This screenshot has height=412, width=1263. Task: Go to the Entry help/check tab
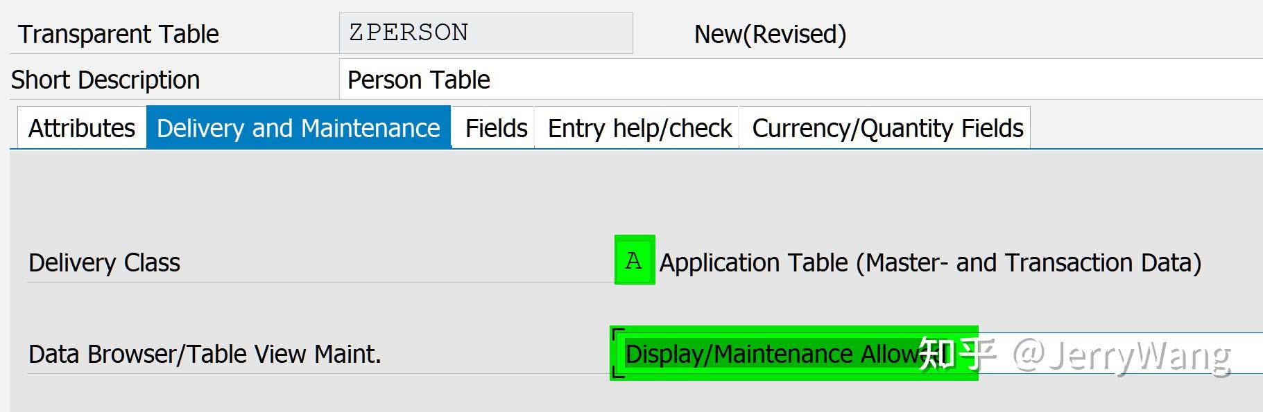coord(639,128)
